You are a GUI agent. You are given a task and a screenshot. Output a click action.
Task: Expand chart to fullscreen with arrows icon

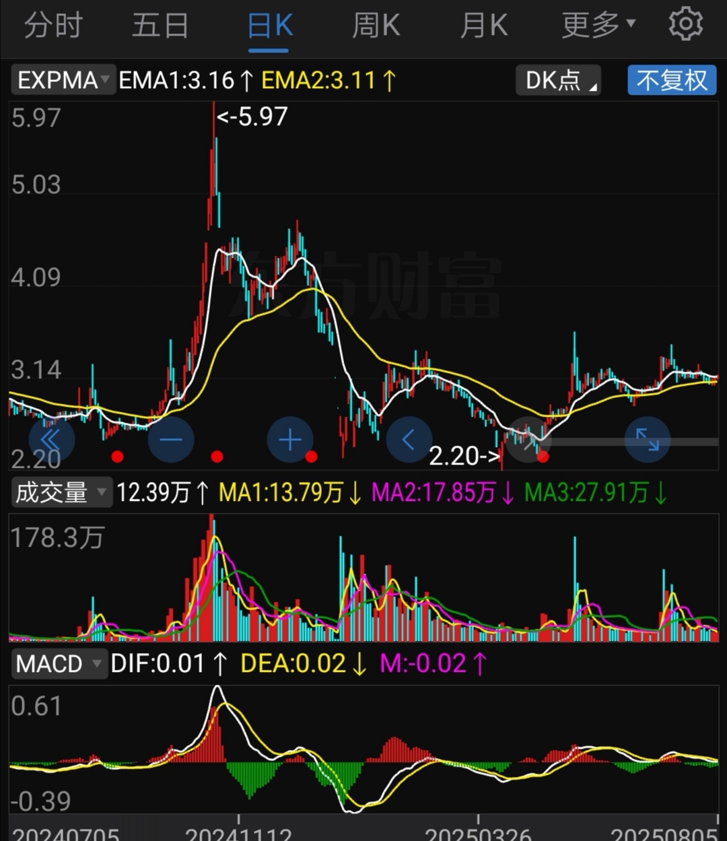648,440
